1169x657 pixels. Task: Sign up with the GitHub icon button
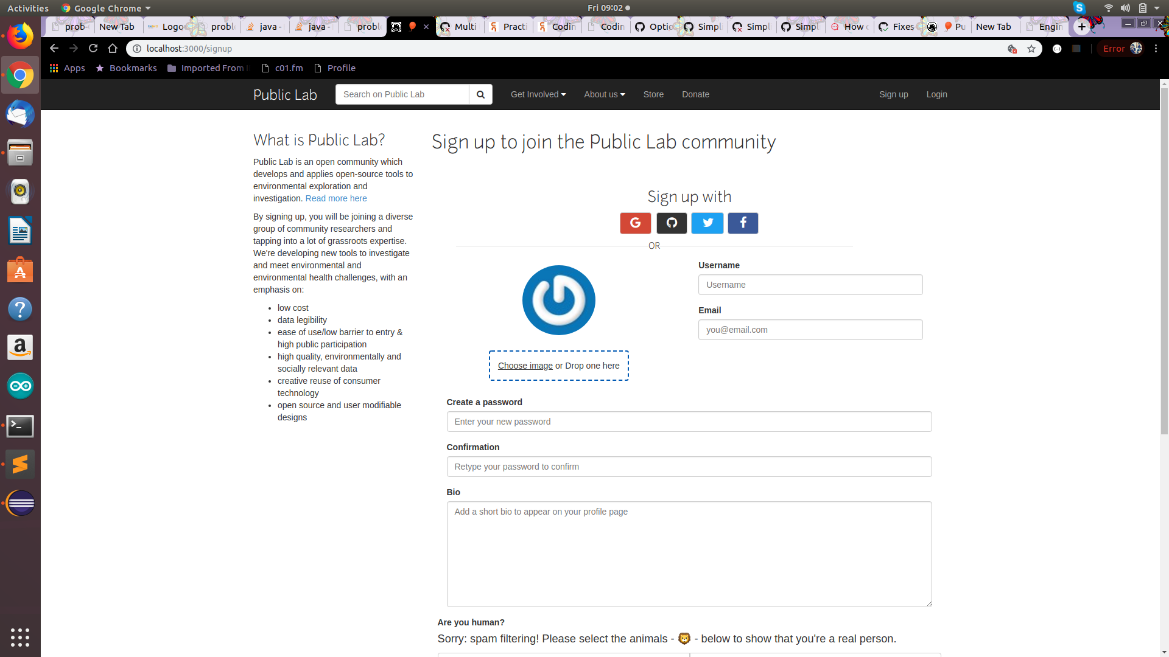[x=672, y=223]
